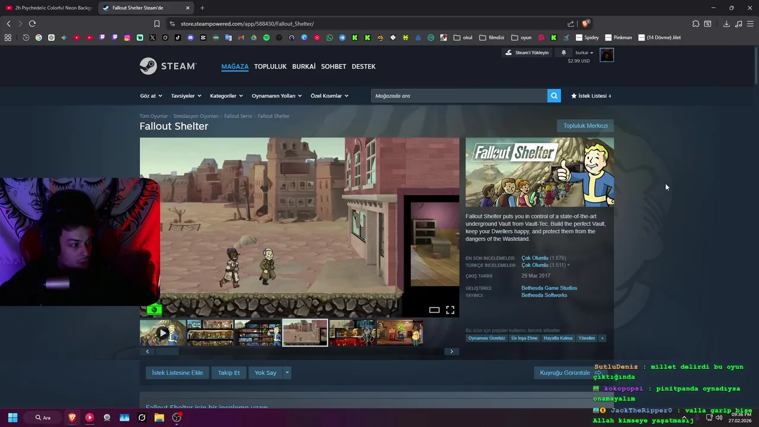
Task: Enter fullscreen on the video player
Action: point(450,310)
